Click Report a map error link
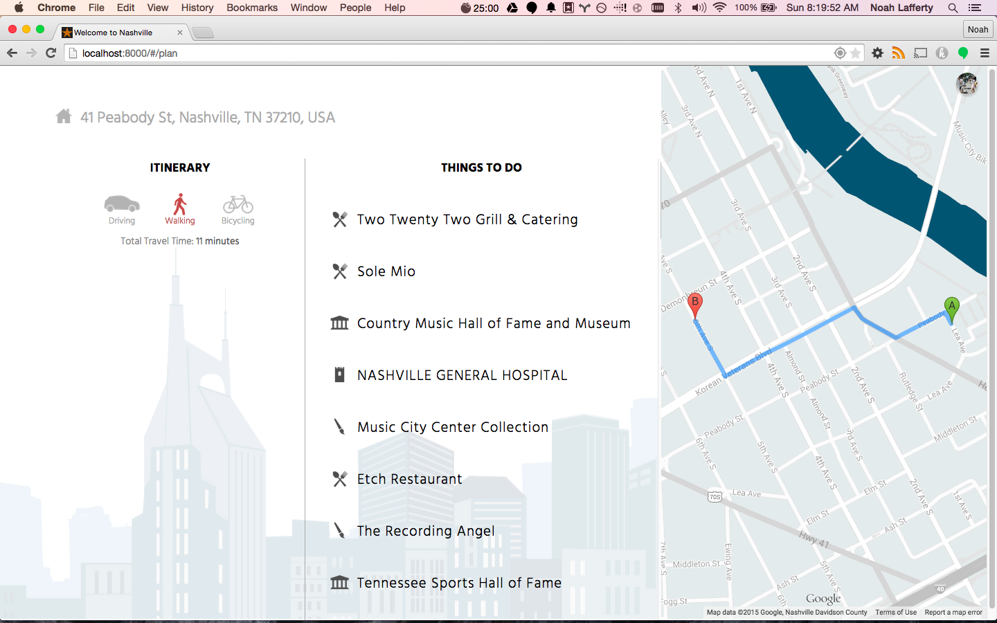Image resolution: width=997 pixels, height=623 pixels. (953, 612)
